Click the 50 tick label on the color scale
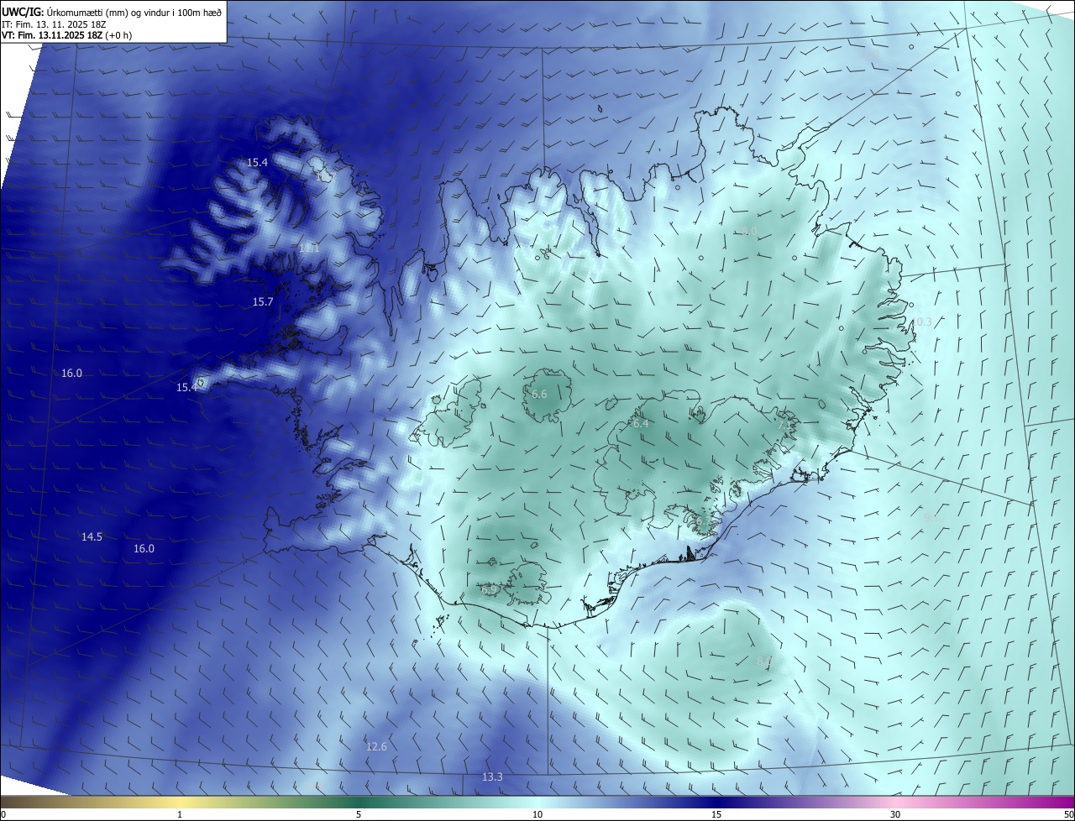The image size is (1075, 821). tap(1068, 814)
